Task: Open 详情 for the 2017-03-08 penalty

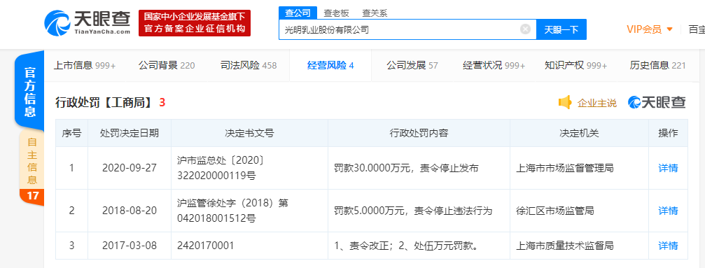Action: (668, 246)
